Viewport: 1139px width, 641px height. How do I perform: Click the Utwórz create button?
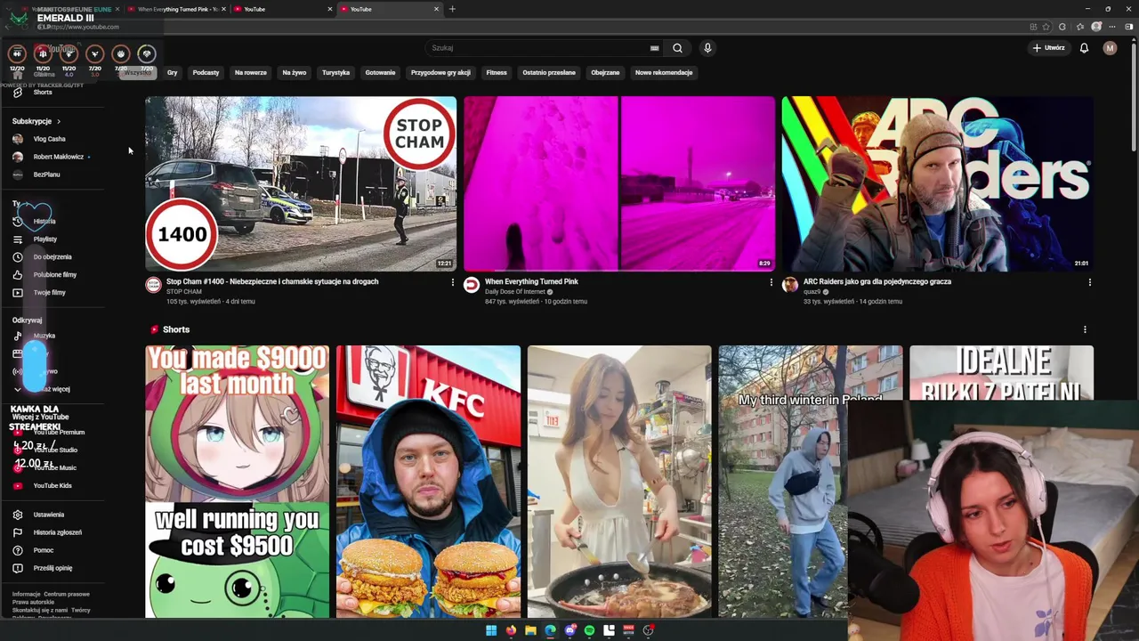click(x=1048, y=48)
